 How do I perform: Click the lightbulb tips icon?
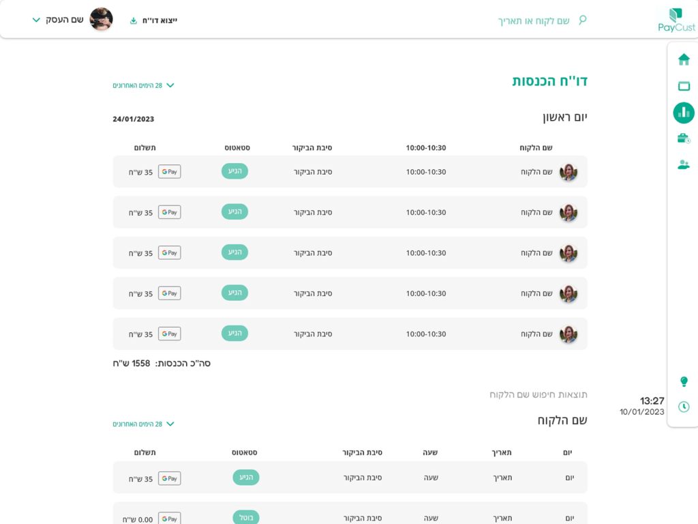[x=684, y=381]
